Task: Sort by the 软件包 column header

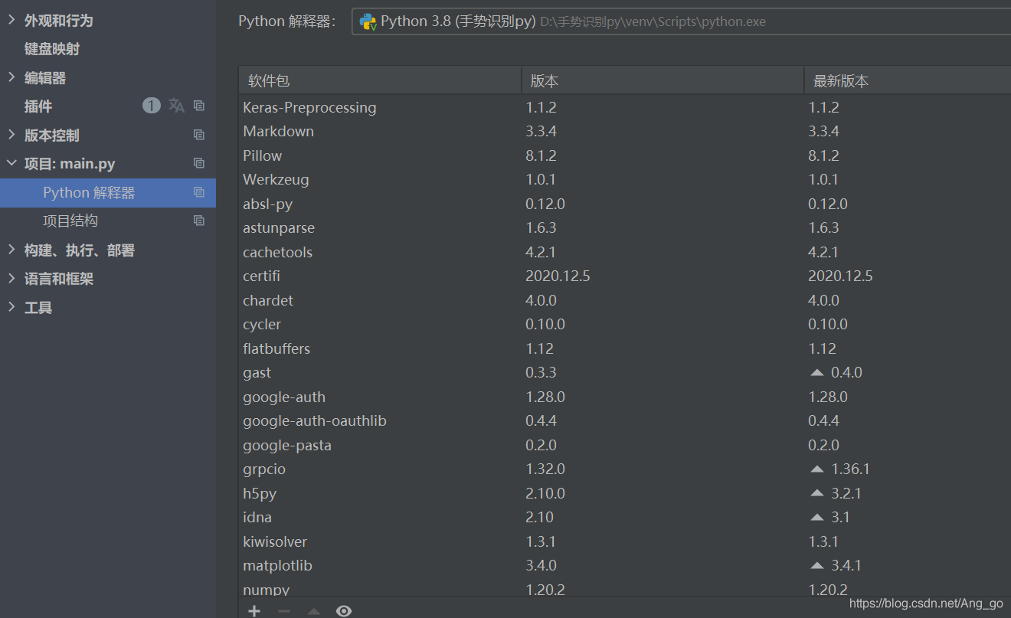Action: click(380, 80)
